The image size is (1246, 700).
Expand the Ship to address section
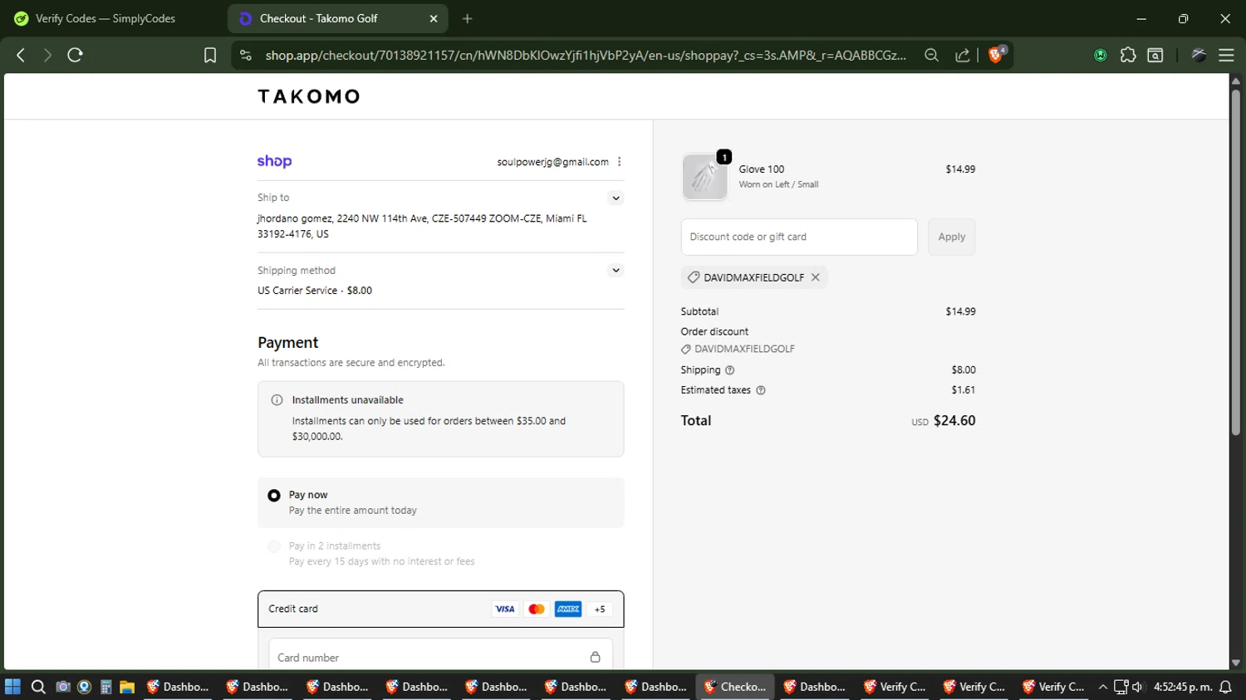click(616, 198)
